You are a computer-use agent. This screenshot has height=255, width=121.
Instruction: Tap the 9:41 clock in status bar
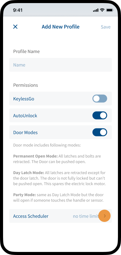18,10
